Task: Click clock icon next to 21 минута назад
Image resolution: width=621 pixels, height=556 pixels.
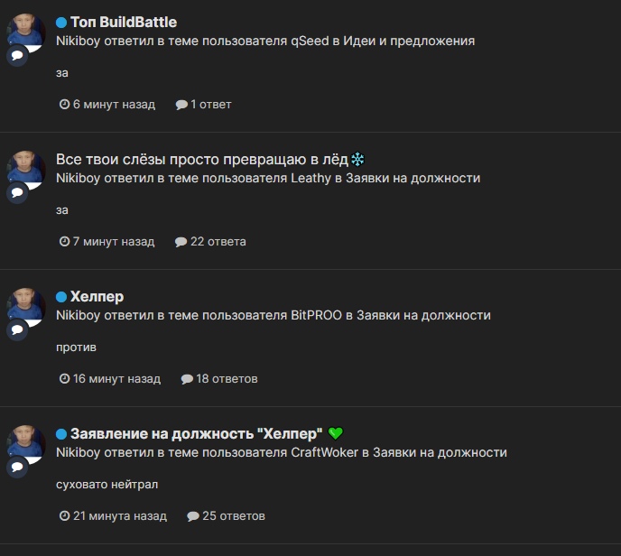Action: tap(64, 515)
